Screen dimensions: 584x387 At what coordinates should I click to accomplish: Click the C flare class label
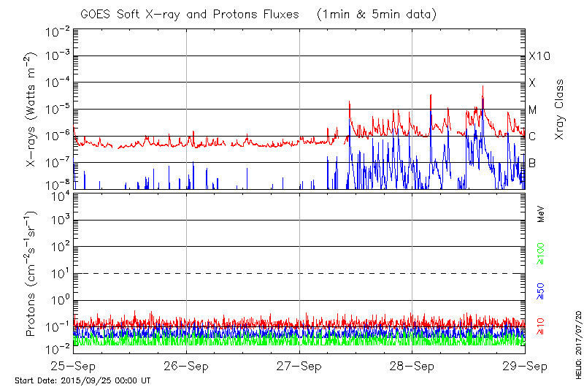tap(532, 137)
